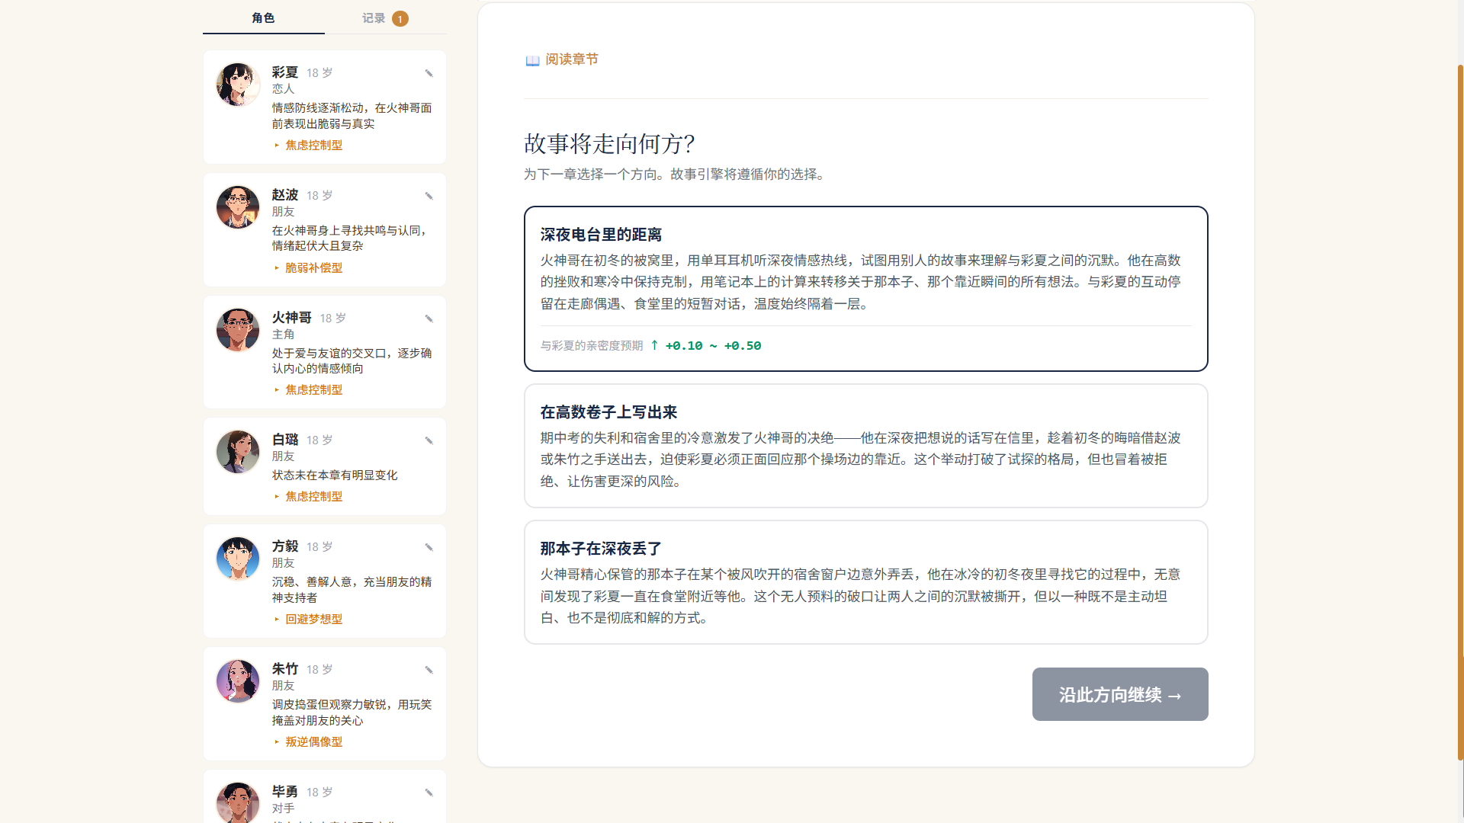Click the page's vertical scrollbar
The width and height of the screenshot is (1464, 823).
(x=1460, y=411)
